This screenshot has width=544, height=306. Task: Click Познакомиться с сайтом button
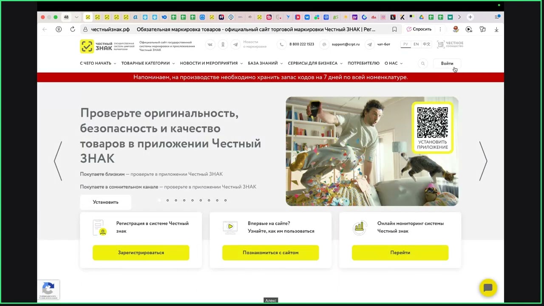[271, 252]
